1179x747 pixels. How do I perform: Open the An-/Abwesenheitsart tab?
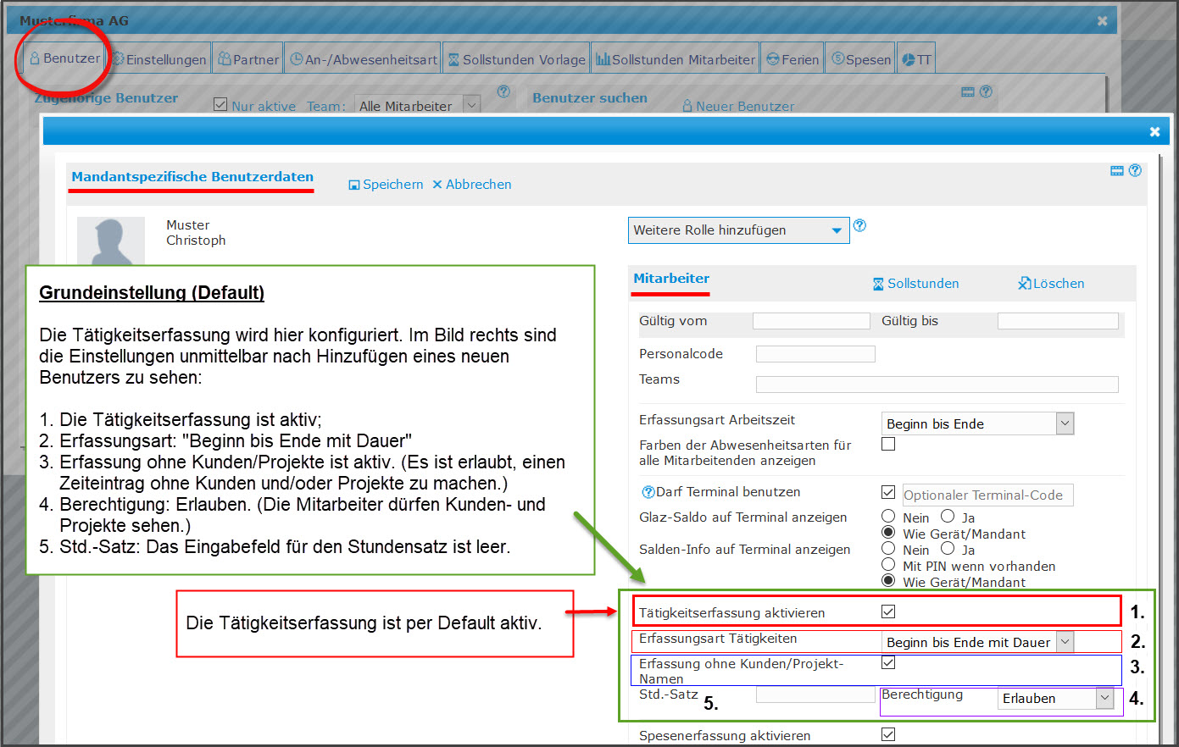(x=364, y=59)
